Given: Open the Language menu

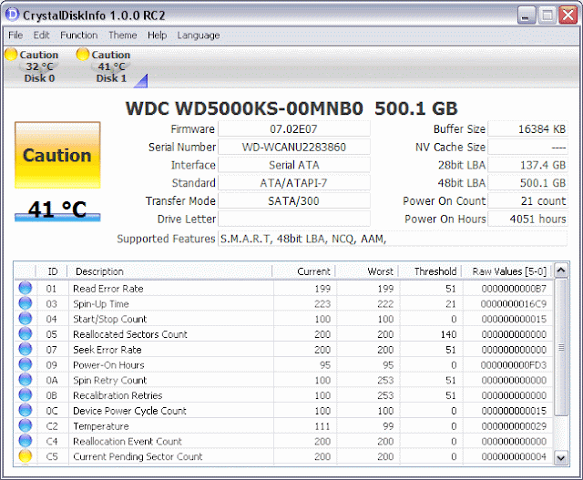Looking at the screenshot, I should pos(199,36).
